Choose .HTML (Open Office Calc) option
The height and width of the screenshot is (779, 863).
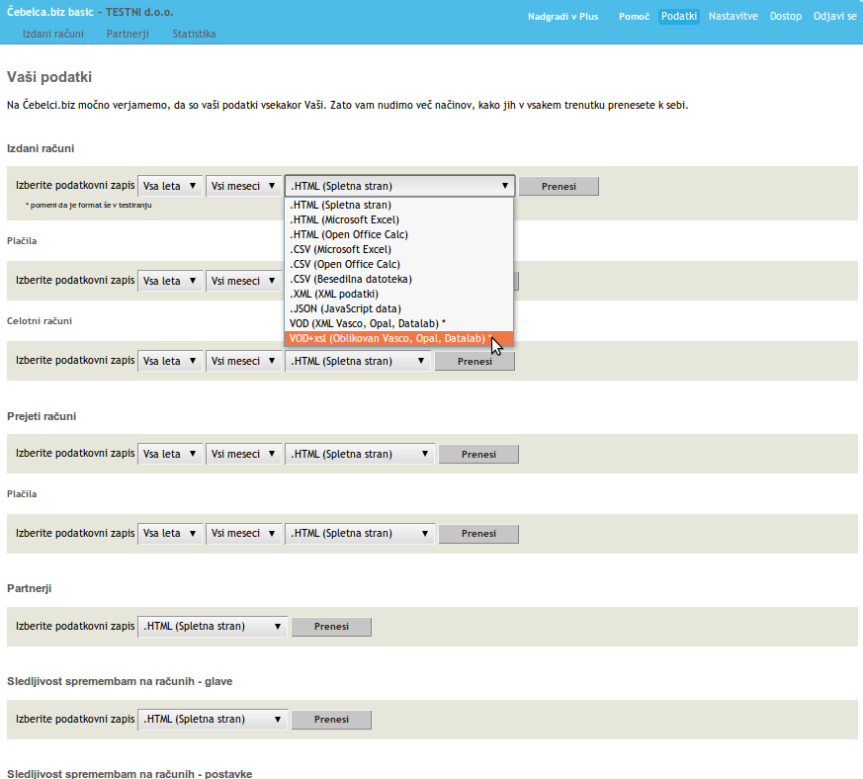click(348, 234)
